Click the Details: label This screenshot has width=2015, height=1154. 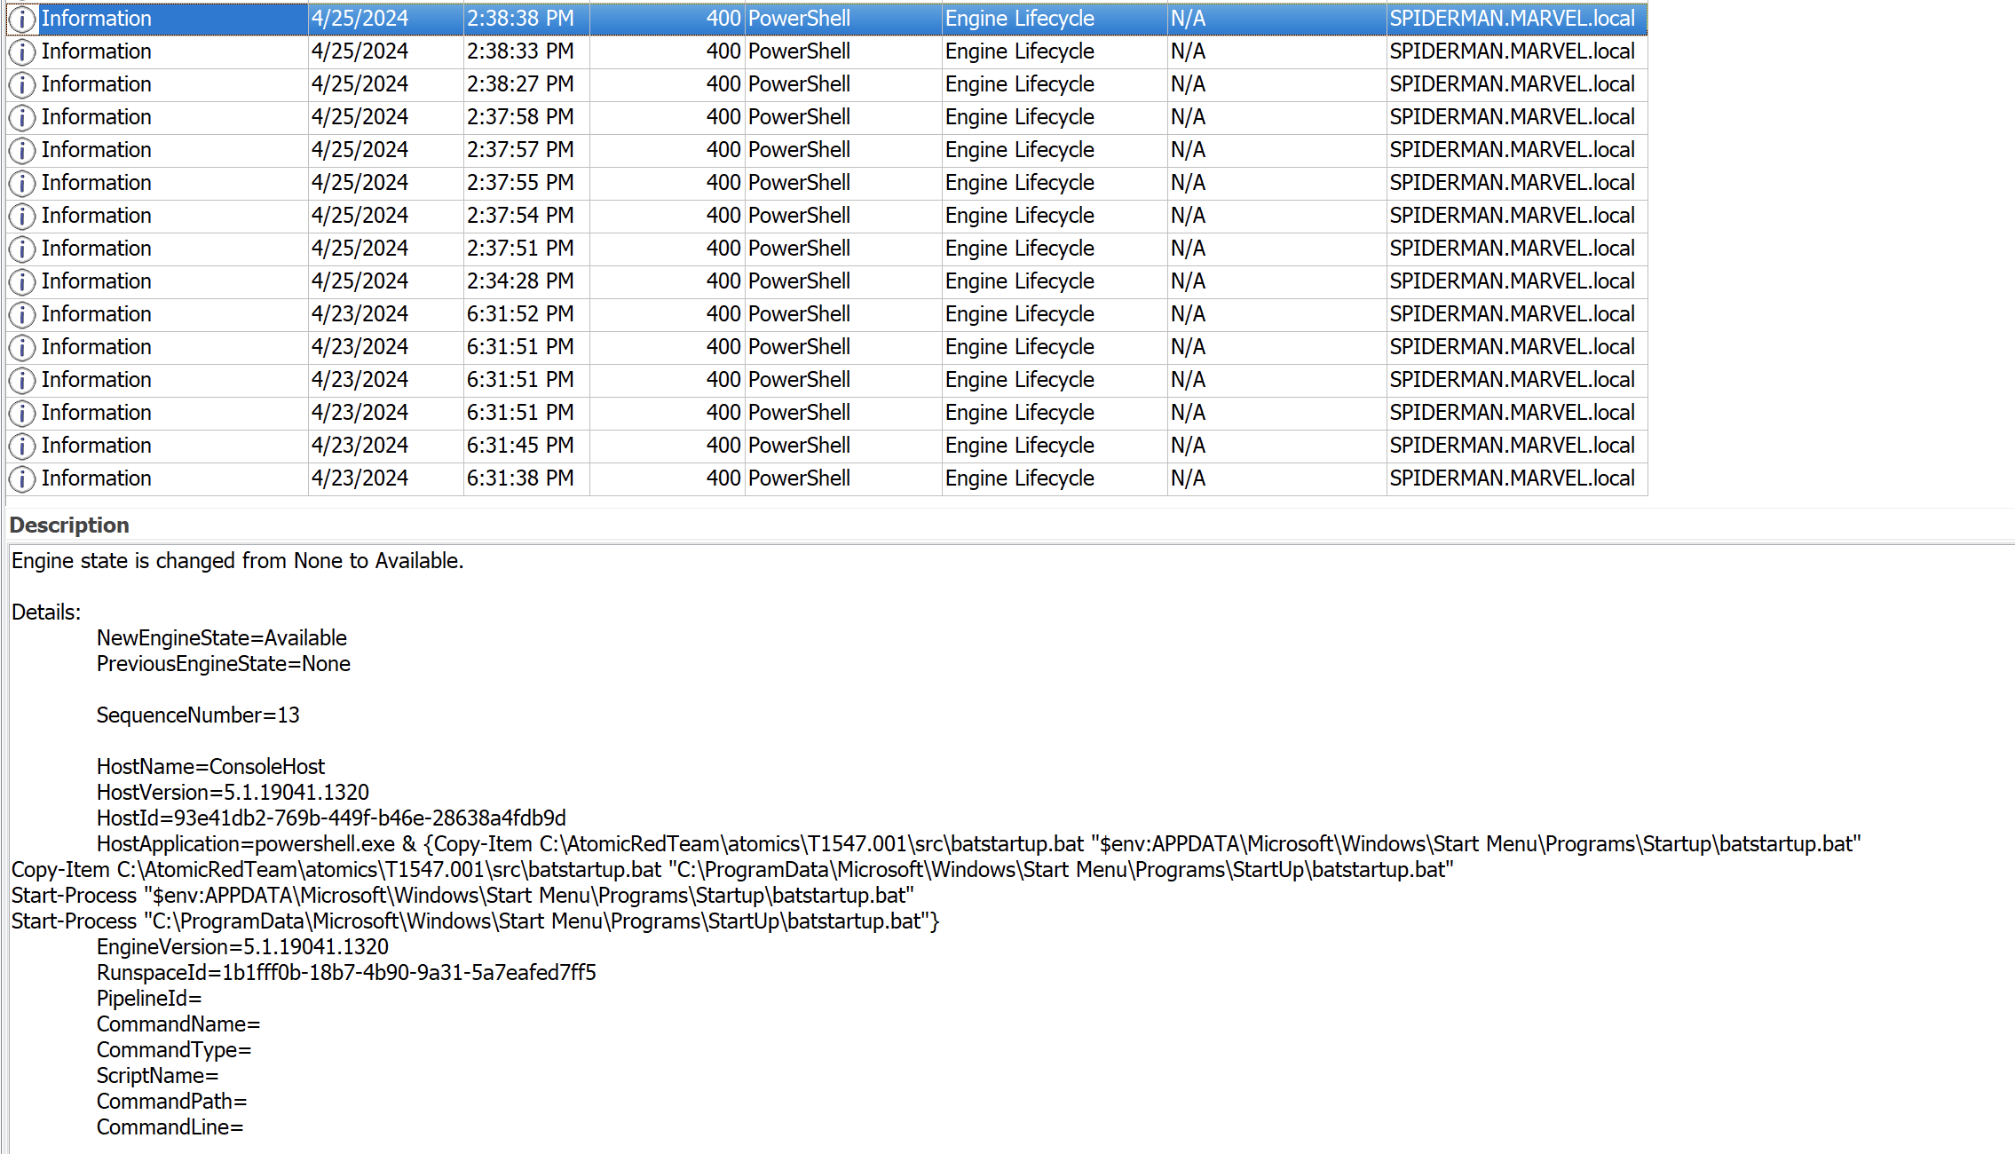46,613
